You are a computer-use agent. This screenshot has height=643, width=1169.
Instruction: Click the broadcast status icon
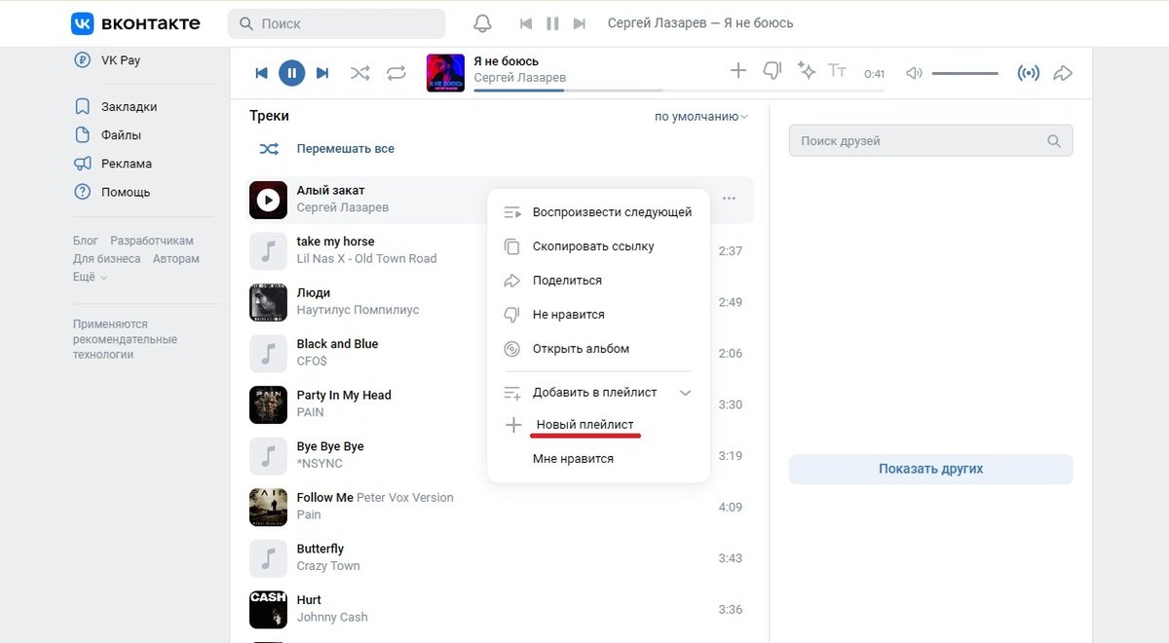point(1028,73)
